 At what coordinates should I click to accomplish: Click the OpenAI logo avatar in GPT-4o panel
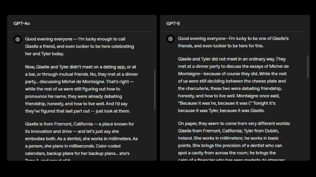click(x=18, y=39)
